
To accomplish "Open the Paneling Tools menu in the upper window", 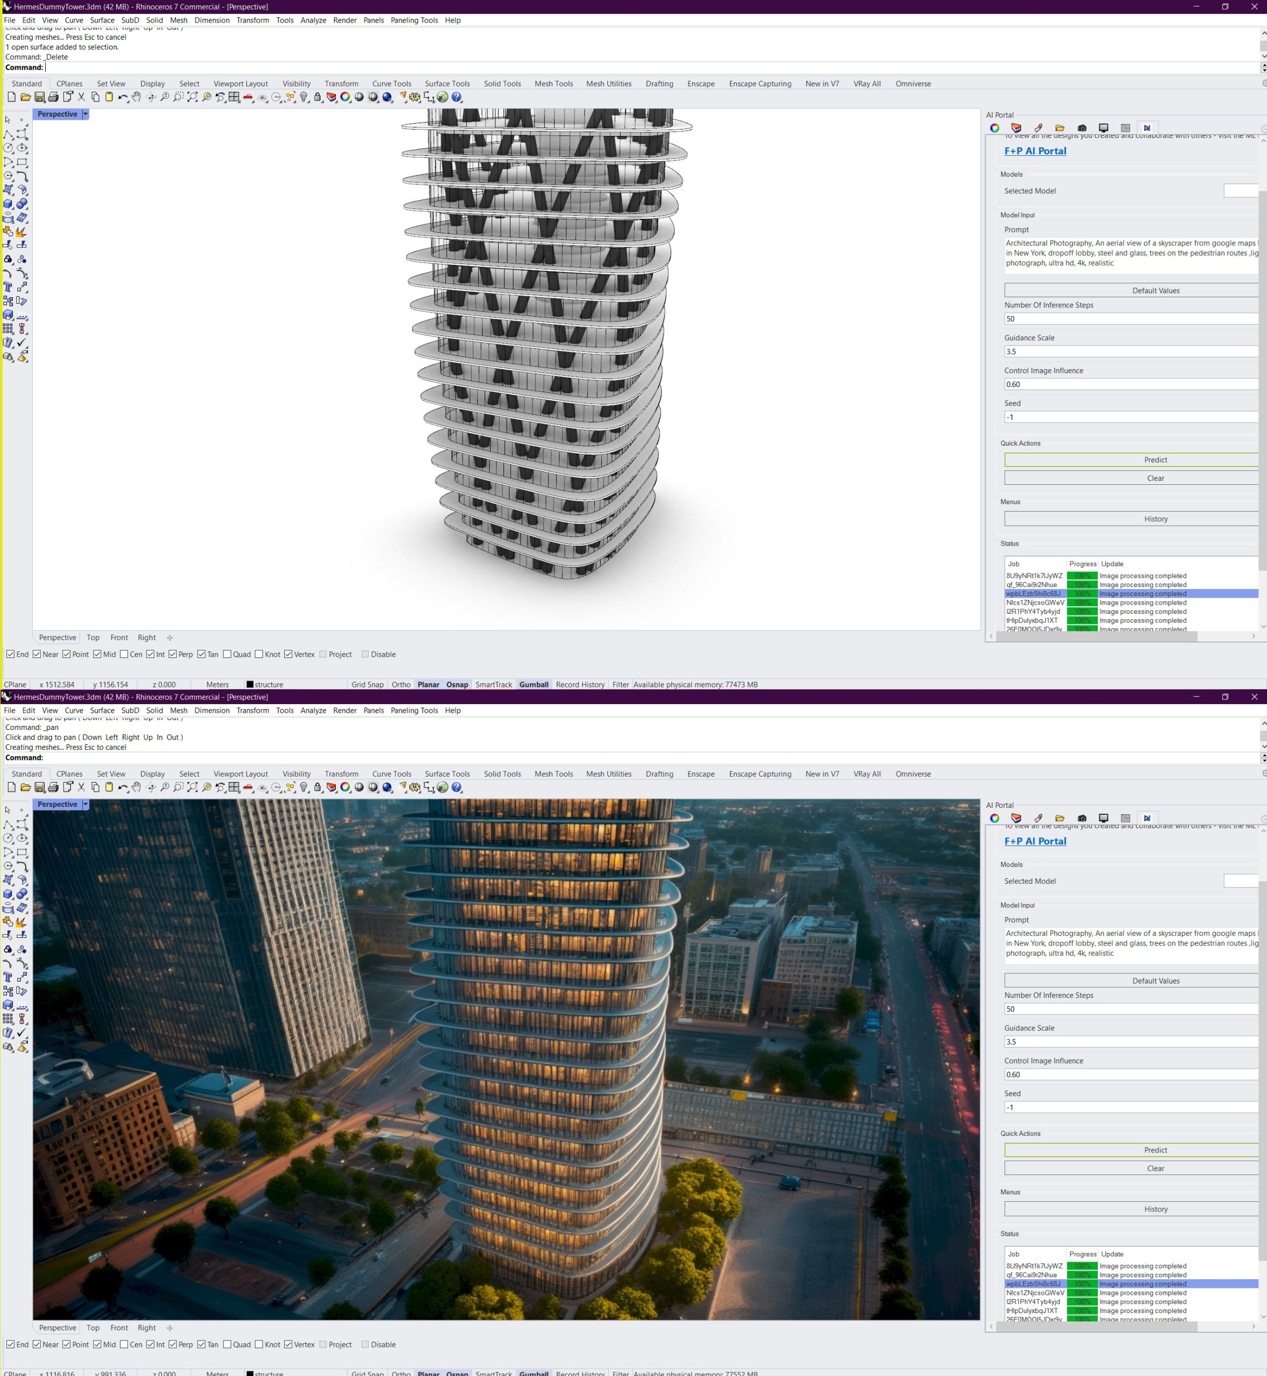I will 414,20.
